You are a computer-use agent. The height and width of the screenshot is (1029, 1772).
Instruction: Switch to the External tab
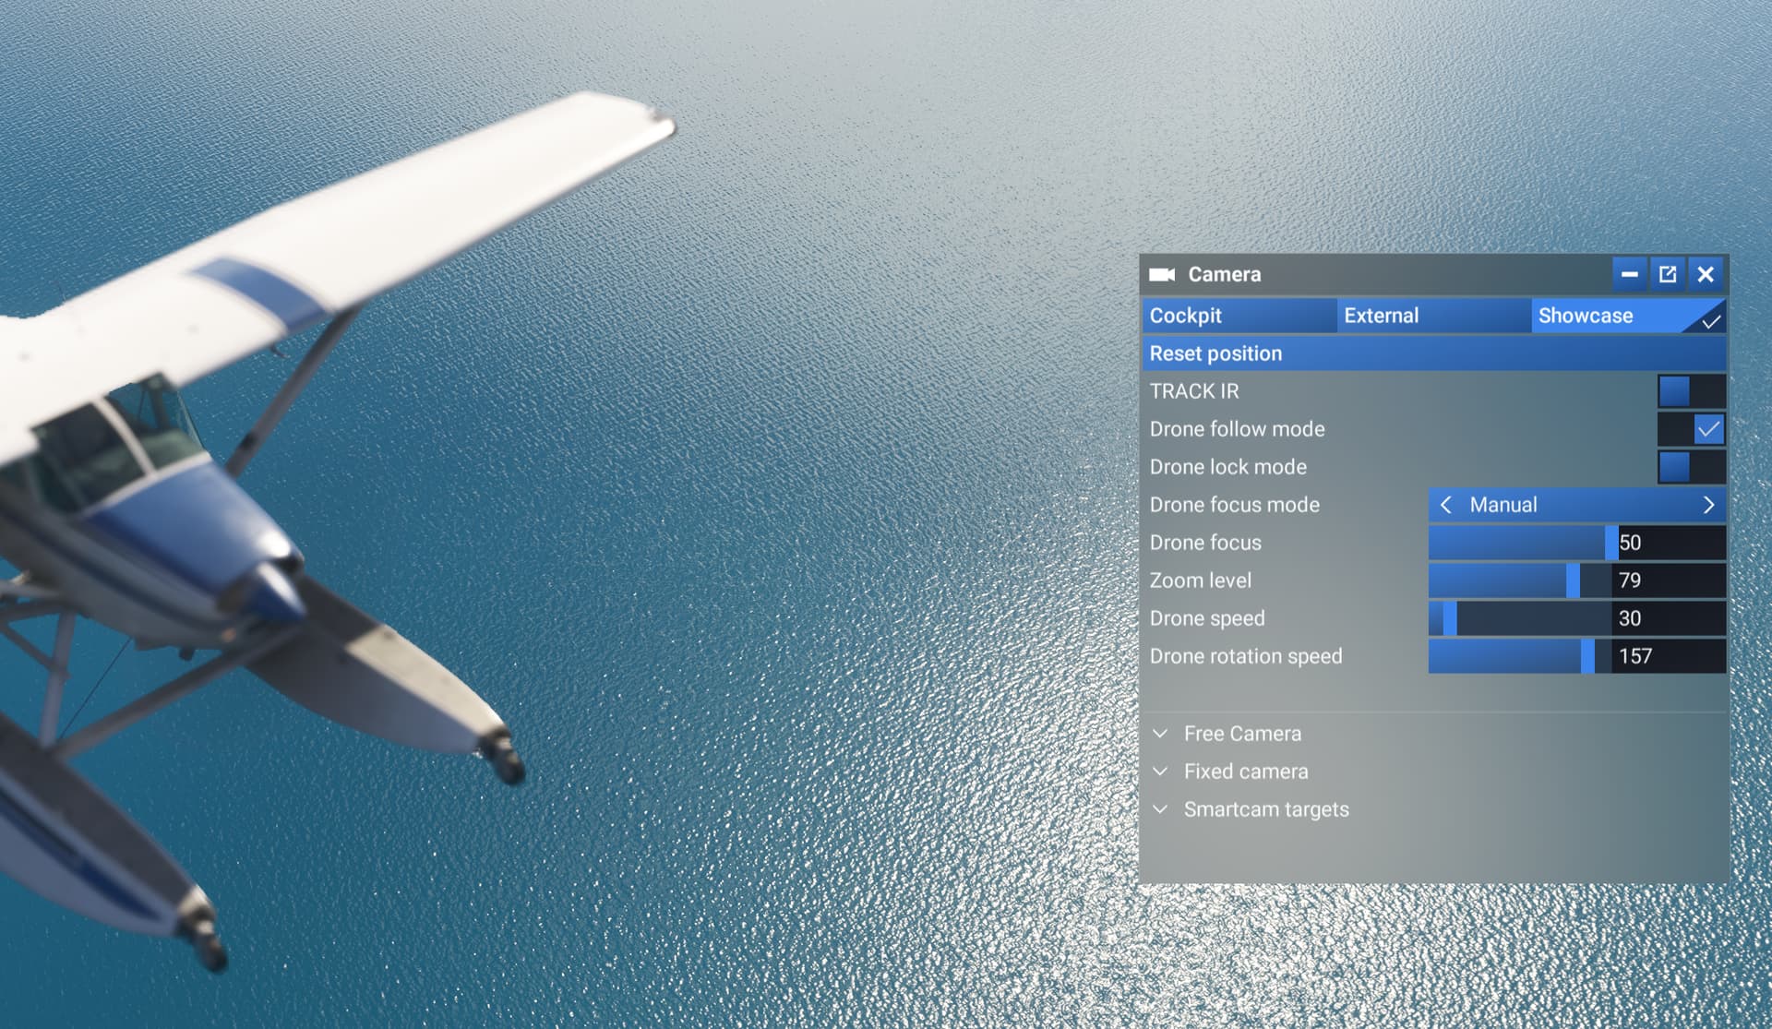pyautogui.click(x=1434, y=316)
